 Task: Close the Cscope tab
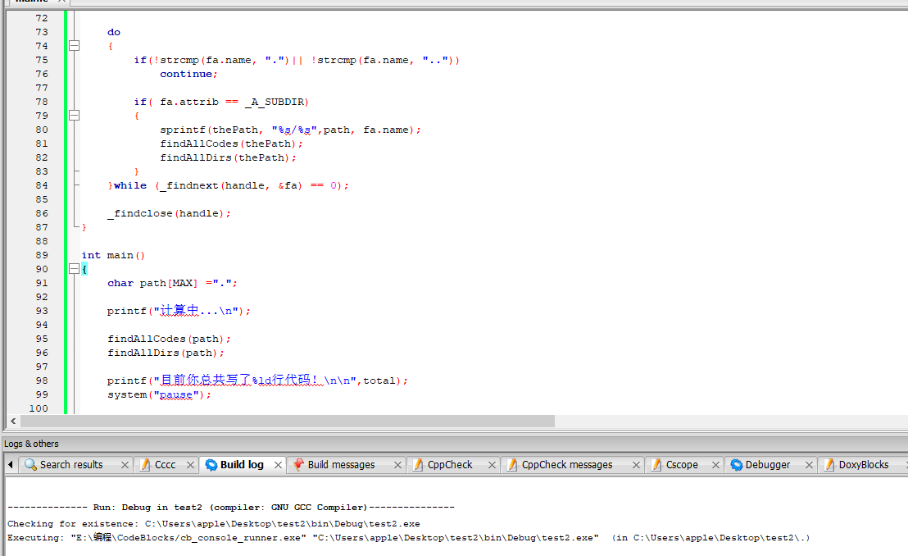click(715, 465)
